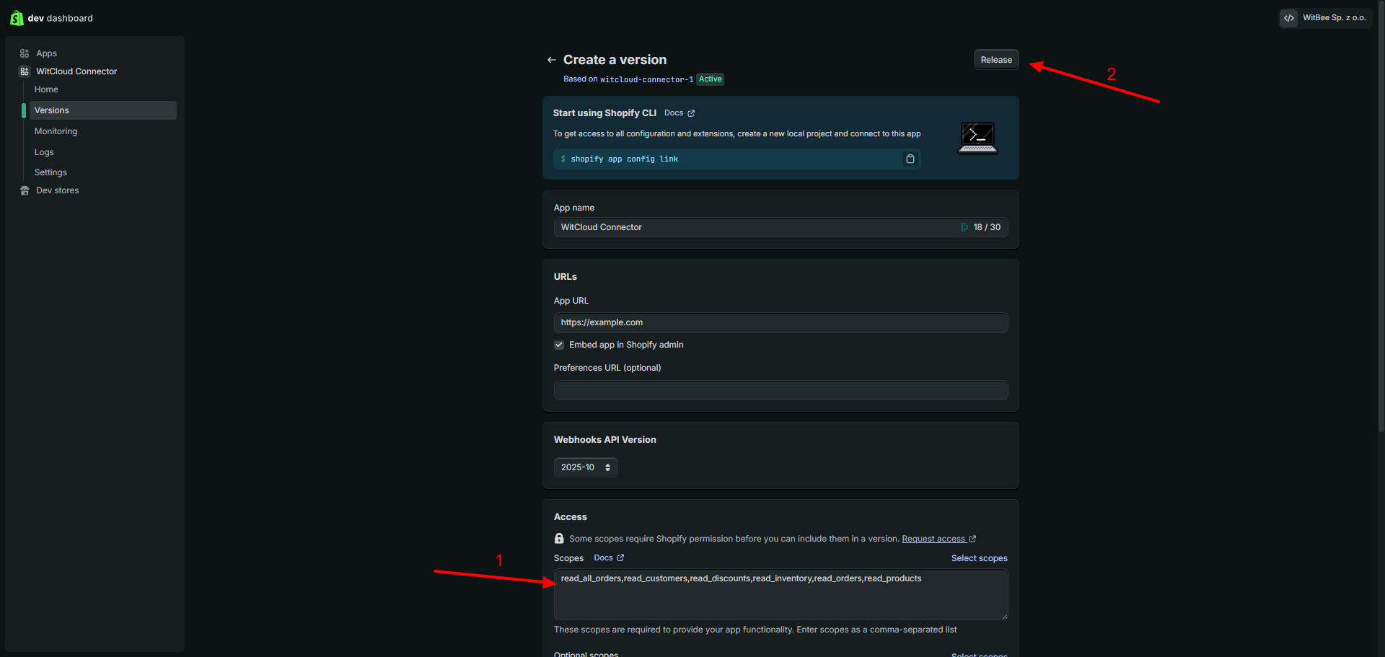Open the code icon beside WitBee Sp. z o.o.
Viewport: 1385px width, 657px height.
tap(1289, 18)
